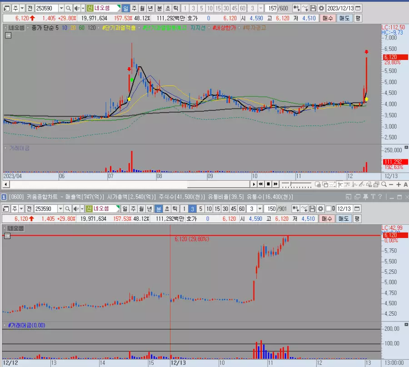This screenshot has height=367, width=409.
Task: Zoom in chart with the plus icon
Action: (398, 184)
